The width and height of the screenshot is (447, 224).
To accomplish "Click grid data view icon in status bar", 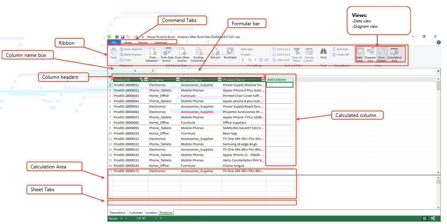I will click(425, 218).
